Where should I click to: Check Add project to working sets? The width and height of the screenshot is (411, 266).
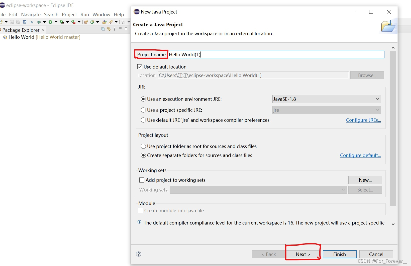pyautogui.click(x=142, y=180)
